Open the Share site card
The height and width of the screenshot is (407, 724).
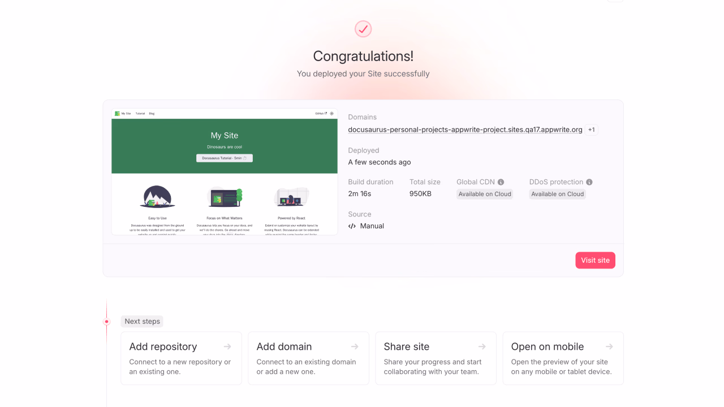click(436, 358)
